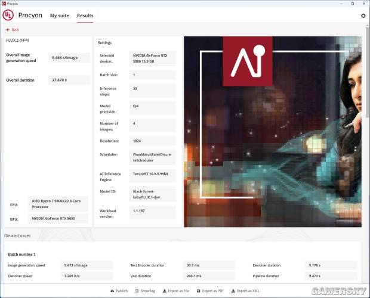
Task: Click the AI benchmark banner image
Action: [x=273, y=132]
